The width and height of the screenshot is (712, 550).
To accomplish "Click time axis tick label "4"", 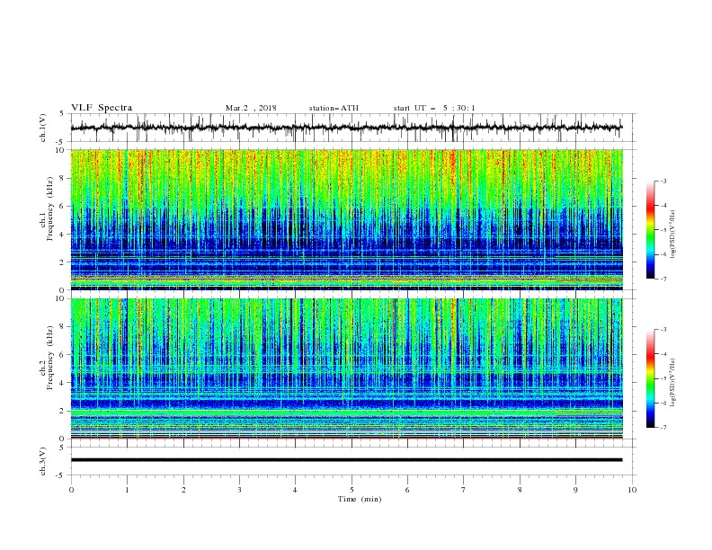I will click(295, 490).
